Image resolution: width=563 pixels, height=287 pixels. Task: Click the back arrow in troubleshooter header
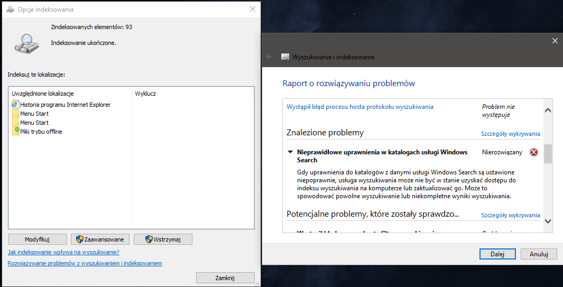coord(270,57)
